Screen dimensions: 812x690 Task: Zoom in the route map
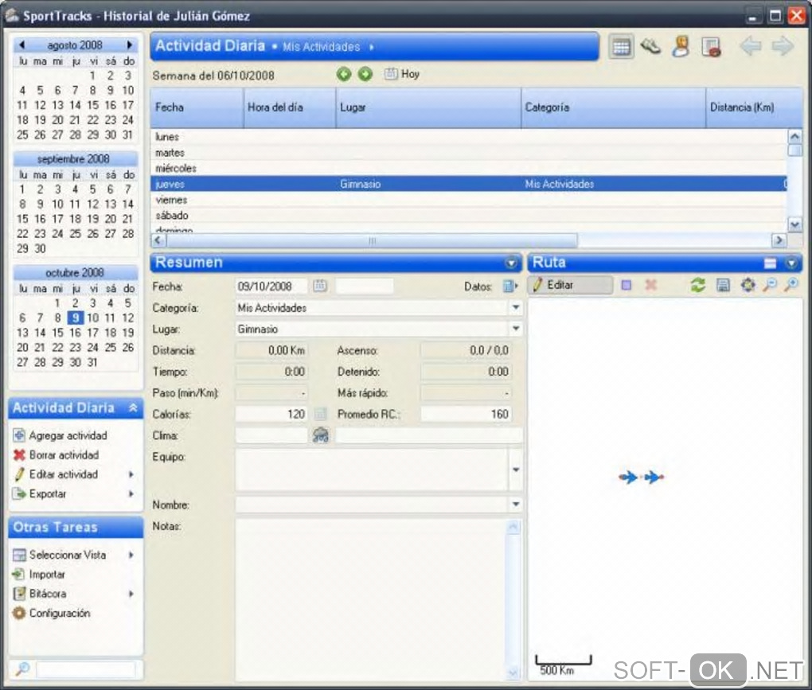point(791,285)
